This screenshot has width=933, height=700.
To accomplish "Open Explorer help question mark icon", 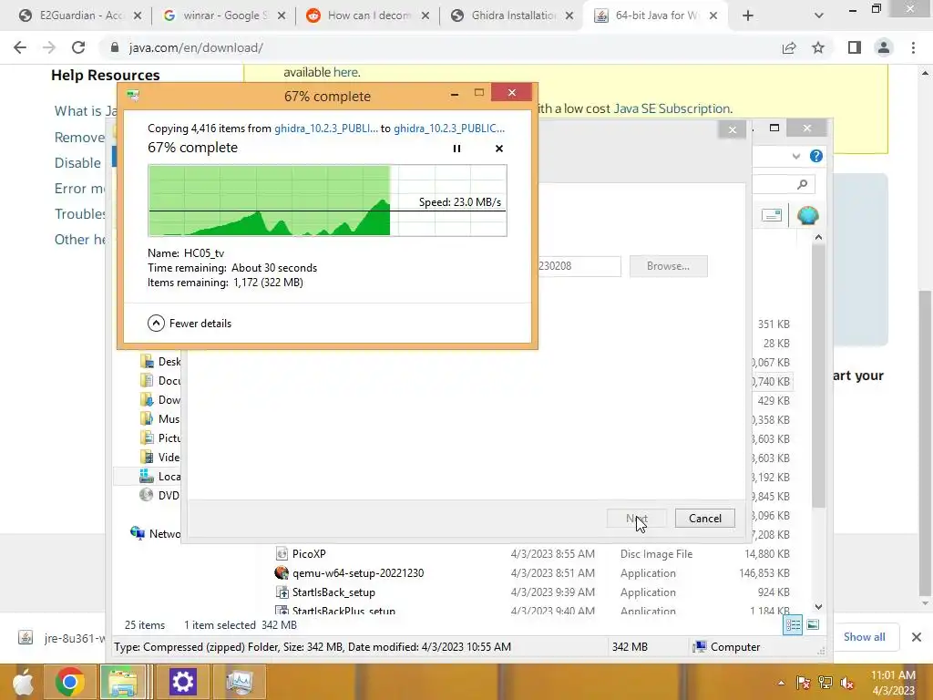I will pyautogui.click(x=815, y=156).
